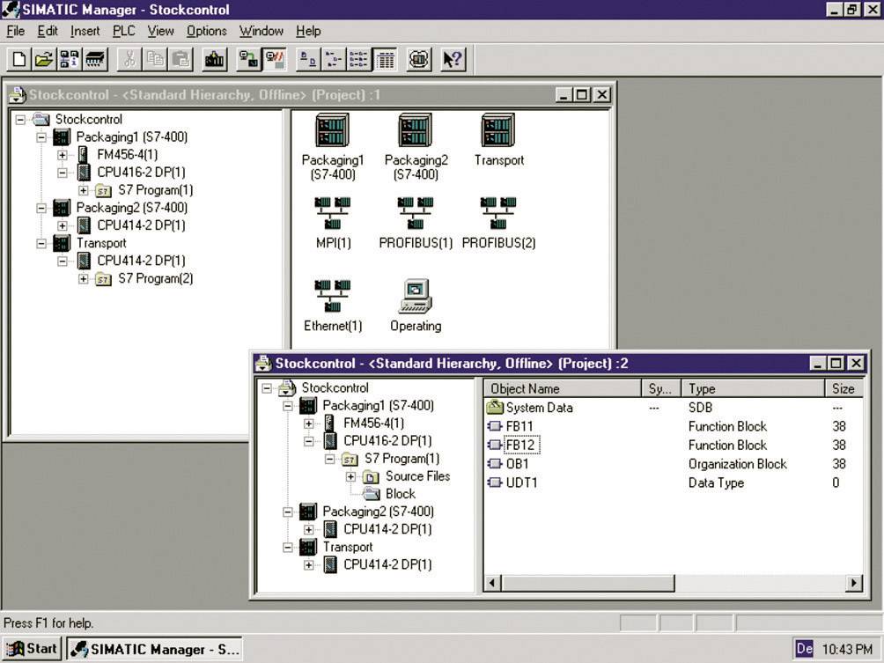Select the SIMATIC Manager taskbar entry
Screen dimensions: 884x663
coord(154,648)
